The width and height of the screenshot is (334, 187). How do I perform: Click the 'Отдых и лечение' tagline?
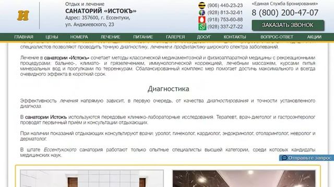(x=85, y=4)
